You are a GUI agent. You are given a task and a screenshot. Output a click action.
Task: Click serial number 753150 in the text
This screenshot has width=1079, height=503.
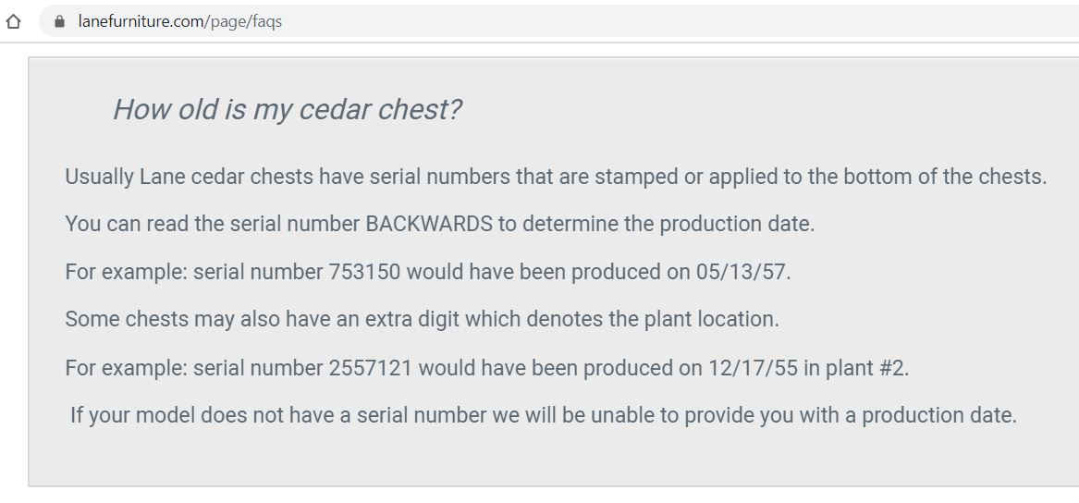click(364, 272)
